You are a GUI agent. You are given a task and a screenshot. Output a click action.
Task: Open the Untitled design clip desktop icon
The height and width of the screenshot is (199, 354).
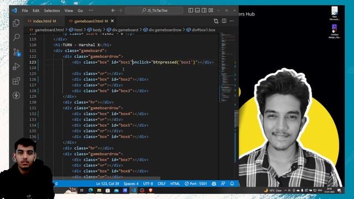pos(335,31)
